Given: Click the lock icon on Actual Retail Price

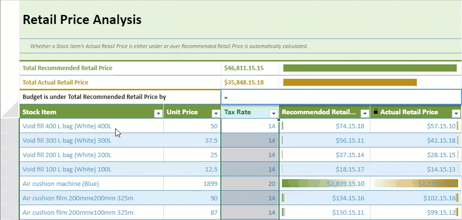Looking at the screenshot, I should point(376,112).
